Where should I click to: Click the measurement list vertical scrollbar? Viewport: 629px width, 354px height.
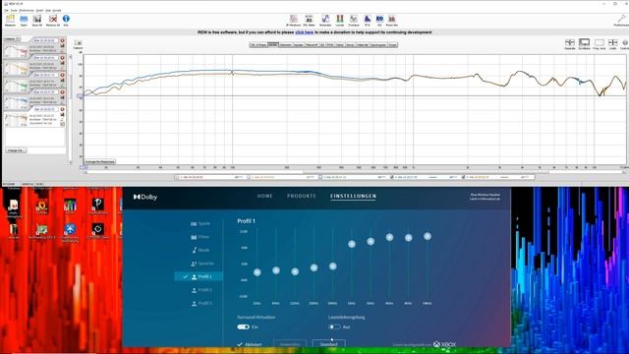coord(71,109)
